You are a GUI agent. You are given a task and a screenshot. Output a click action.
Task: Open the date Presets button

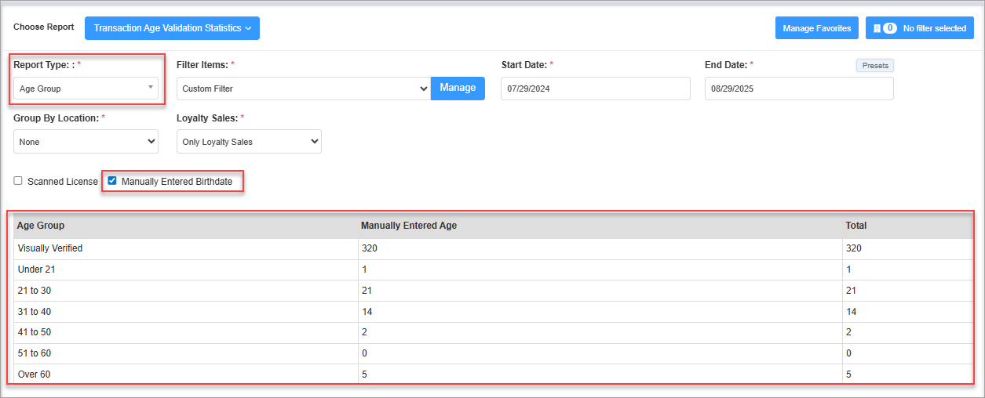click(875, 66)
